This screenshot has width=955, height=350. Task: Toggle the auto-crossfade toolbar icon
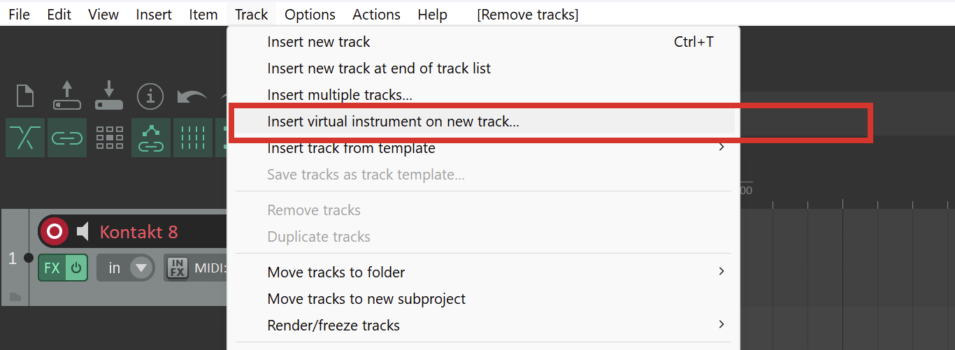click(25, 138)
